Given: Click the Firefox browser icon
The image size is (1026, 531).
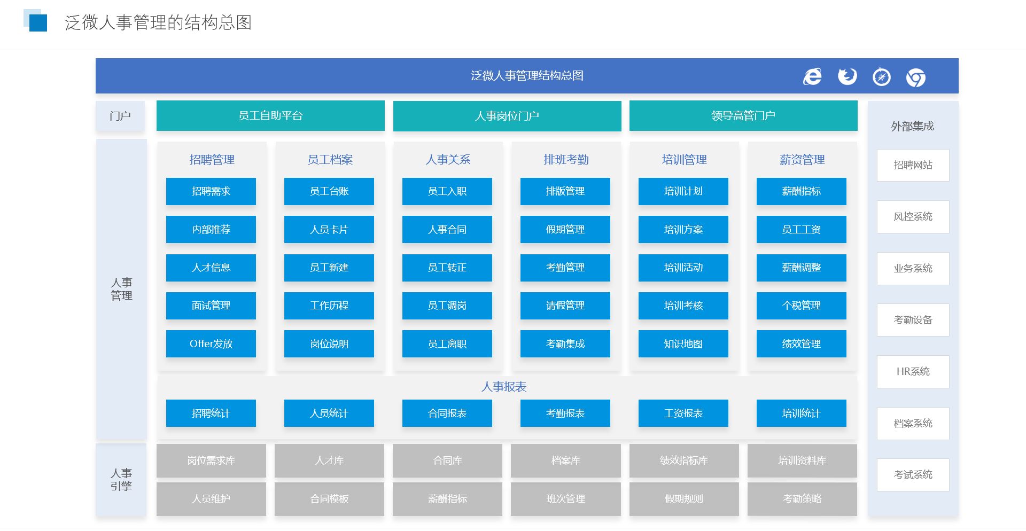Looking at the screenshot, I should pyautogui.click(x=847, y=77).
